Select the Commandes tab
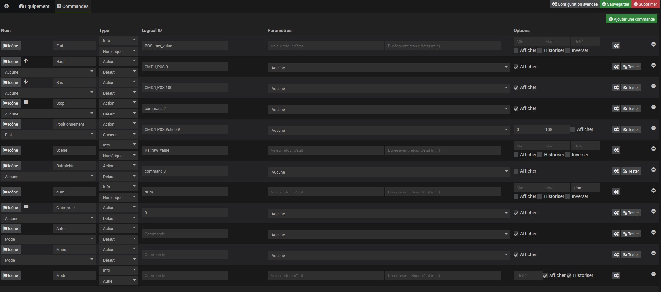The width and height of the screenshot is (661, 292). point(73,6)
